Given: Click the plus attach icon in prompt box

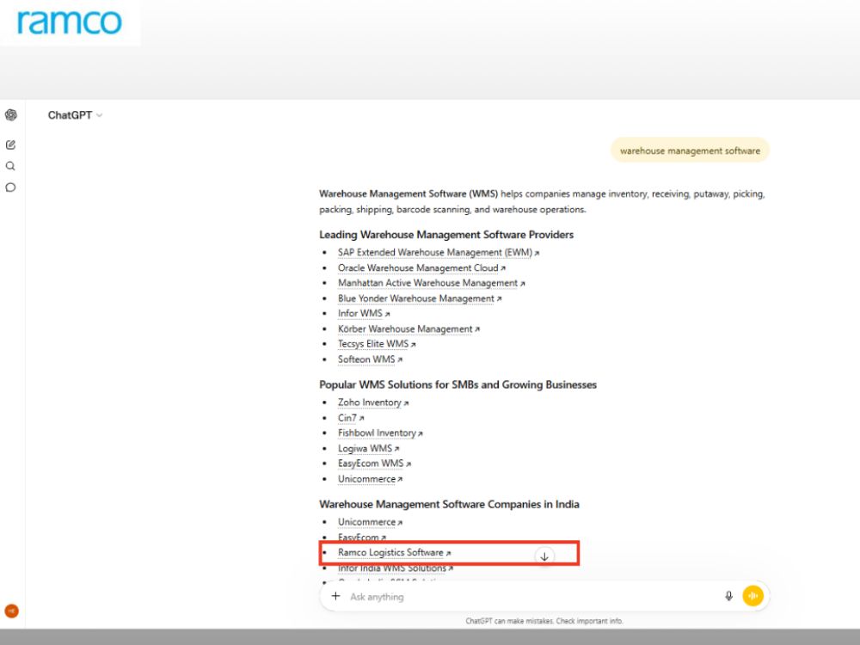Looking at the screenshot, I should coord(335,596).
